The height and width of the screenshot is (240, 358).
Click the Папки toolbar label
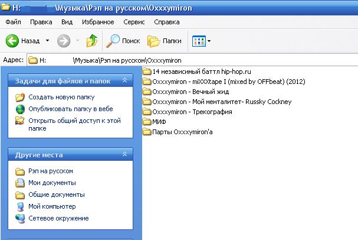coord(172,41)
